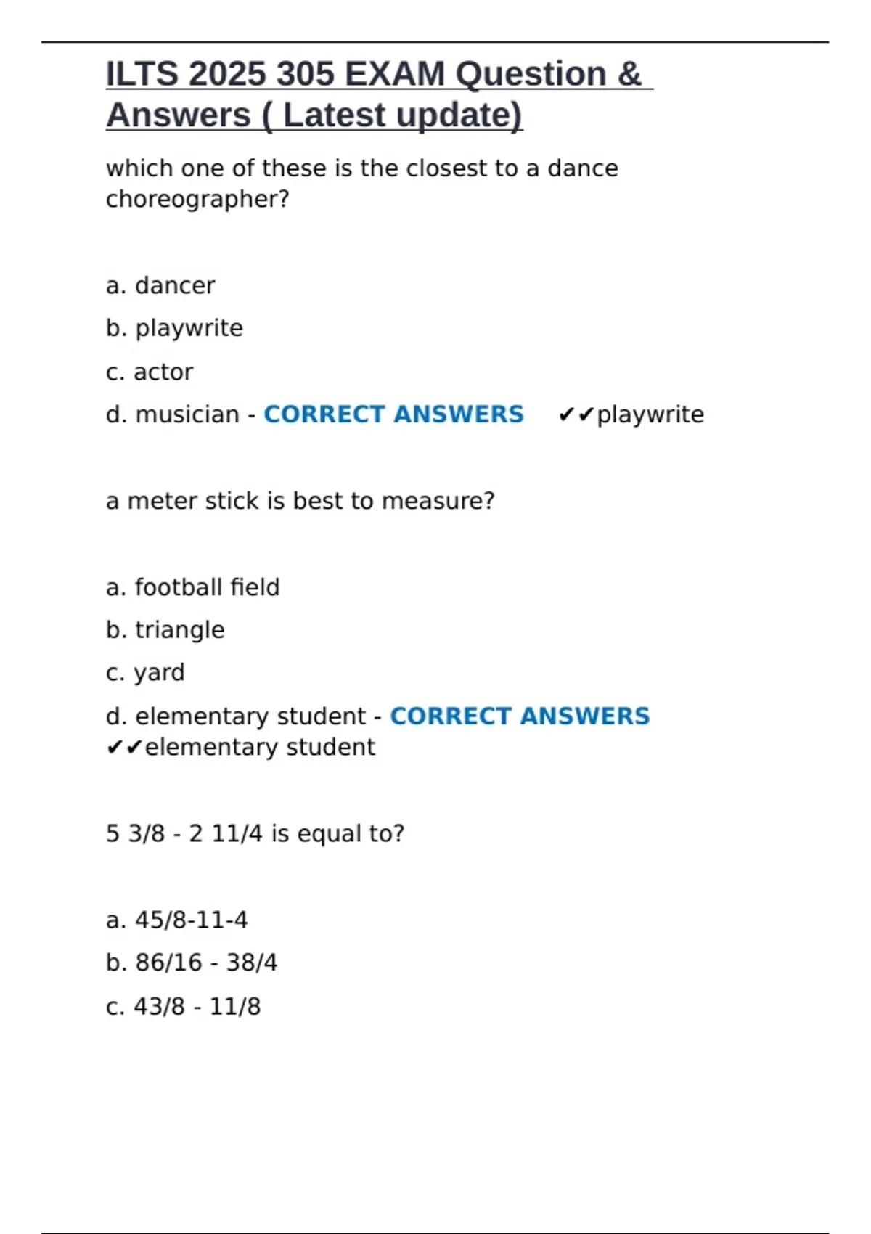This screenshot has width=871, height=1234.
Task: Pick option b. 86/16 - 38/4
Action: [192, 963]
